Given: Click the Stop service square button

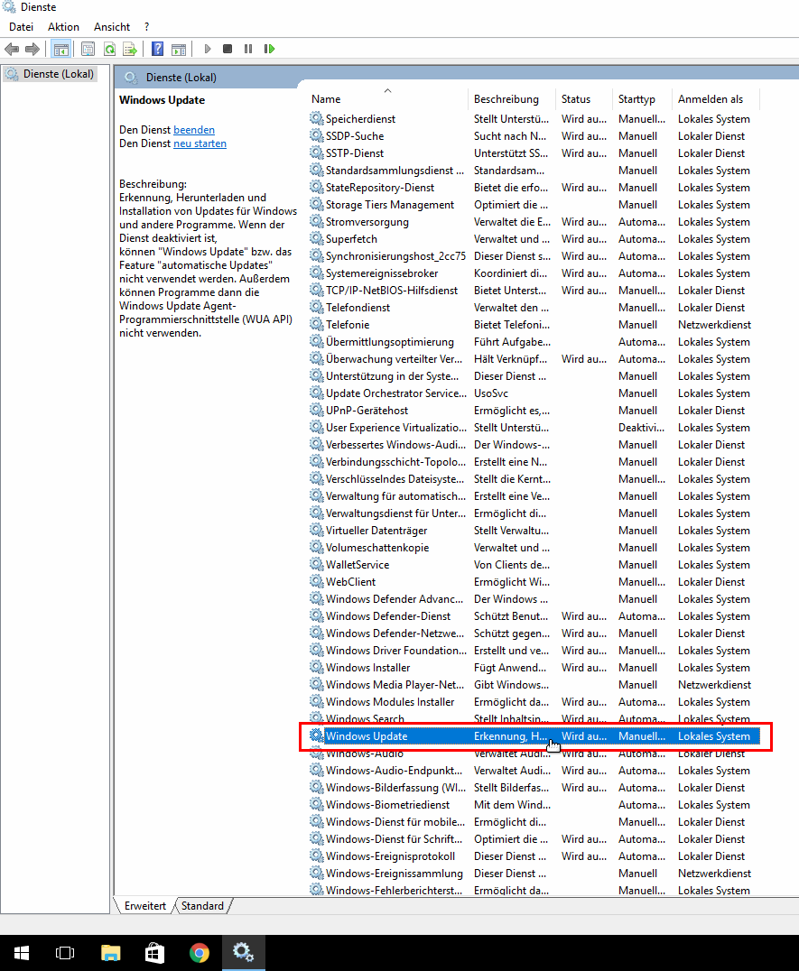Looking at the screenshot, I should pyautogui.click(x=228, y=49).
